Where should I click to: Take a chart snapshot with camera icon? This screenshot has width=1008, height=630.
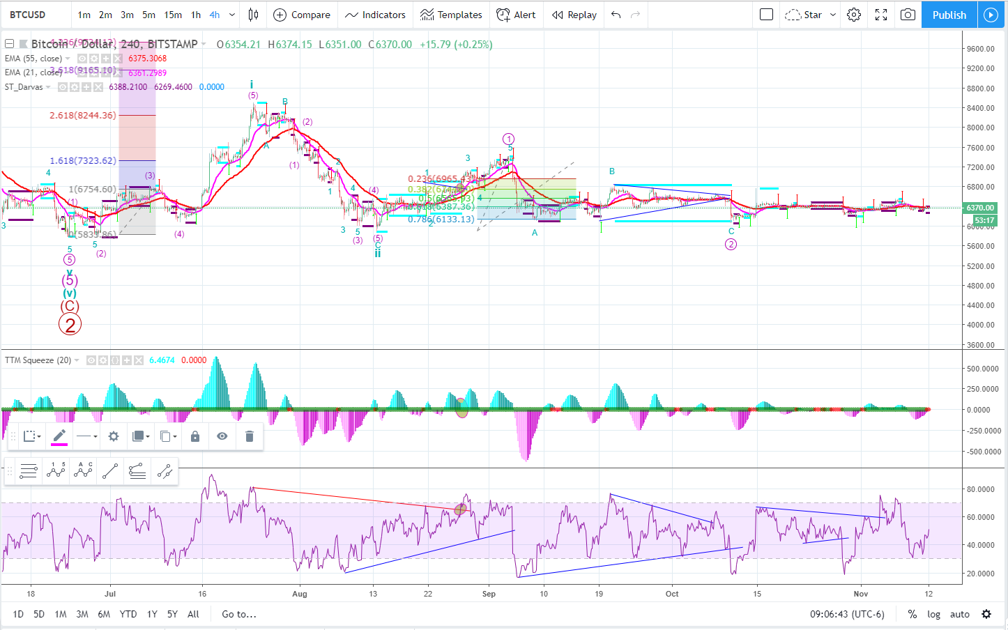908,15
